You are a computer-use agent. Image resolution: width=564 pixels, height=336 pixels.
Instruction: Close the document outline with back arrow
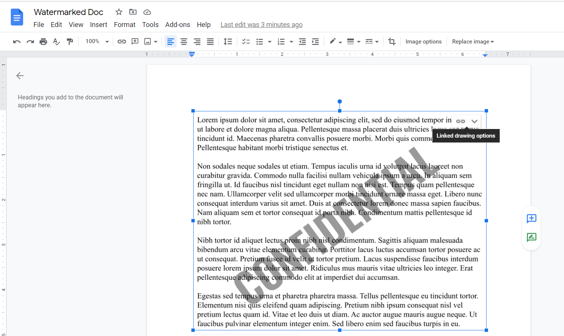click(20, 76)
